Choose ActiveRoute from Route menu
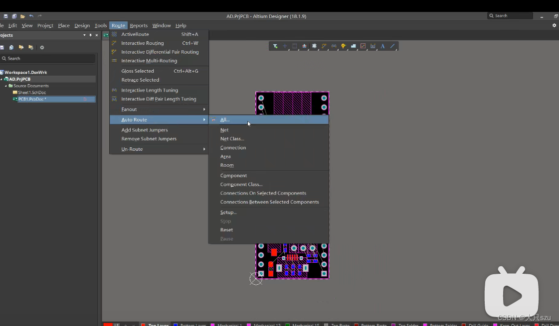This screenshot has width=559, height=326. (159, 34)
